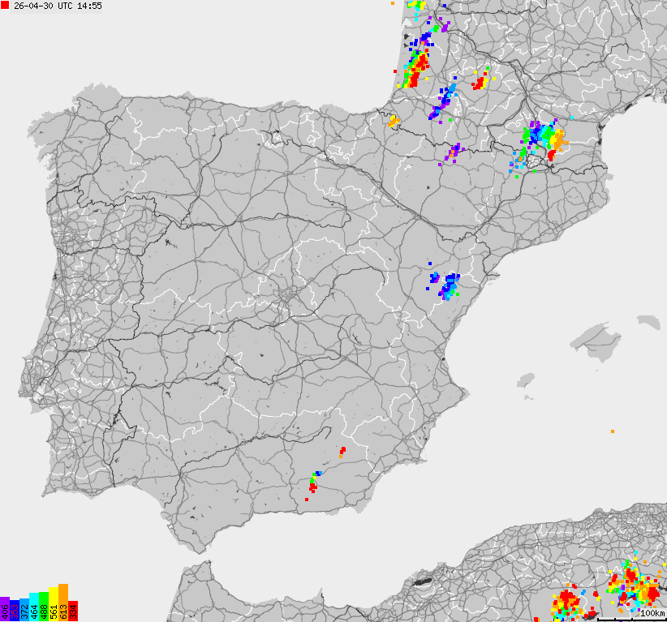Image resolution: width=667 pixels, height=622 pixels.
Task: Select the cyan legend bar labeled 464
Action: [x=34, y=607]
